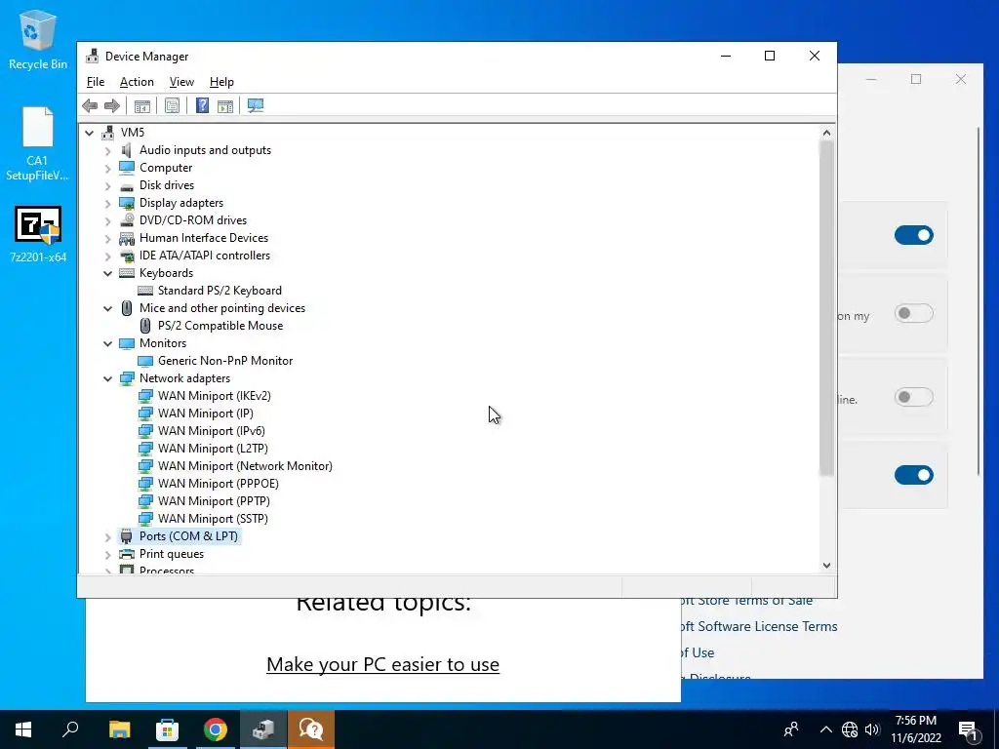Viewport: 999px width, 749px height.
Task: Click the Audio inputs and outputs speaker icon
Action: [x=127, y=150]
